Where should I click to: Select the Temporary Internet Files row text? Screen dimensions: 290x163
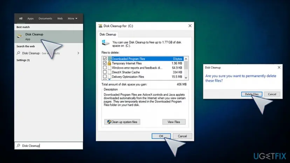(x=127, y=63)
